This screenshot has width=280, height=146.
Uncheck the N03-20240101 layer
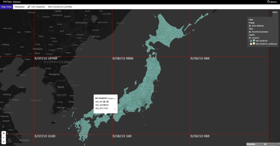click(x=251, y=41)
